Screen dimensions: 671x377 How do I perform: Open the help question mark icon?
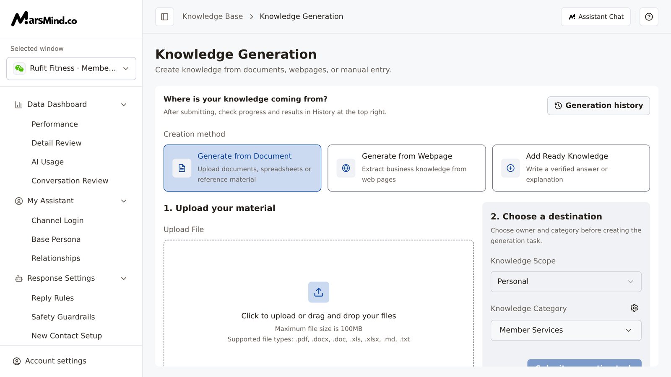click(x=649, y=17)
